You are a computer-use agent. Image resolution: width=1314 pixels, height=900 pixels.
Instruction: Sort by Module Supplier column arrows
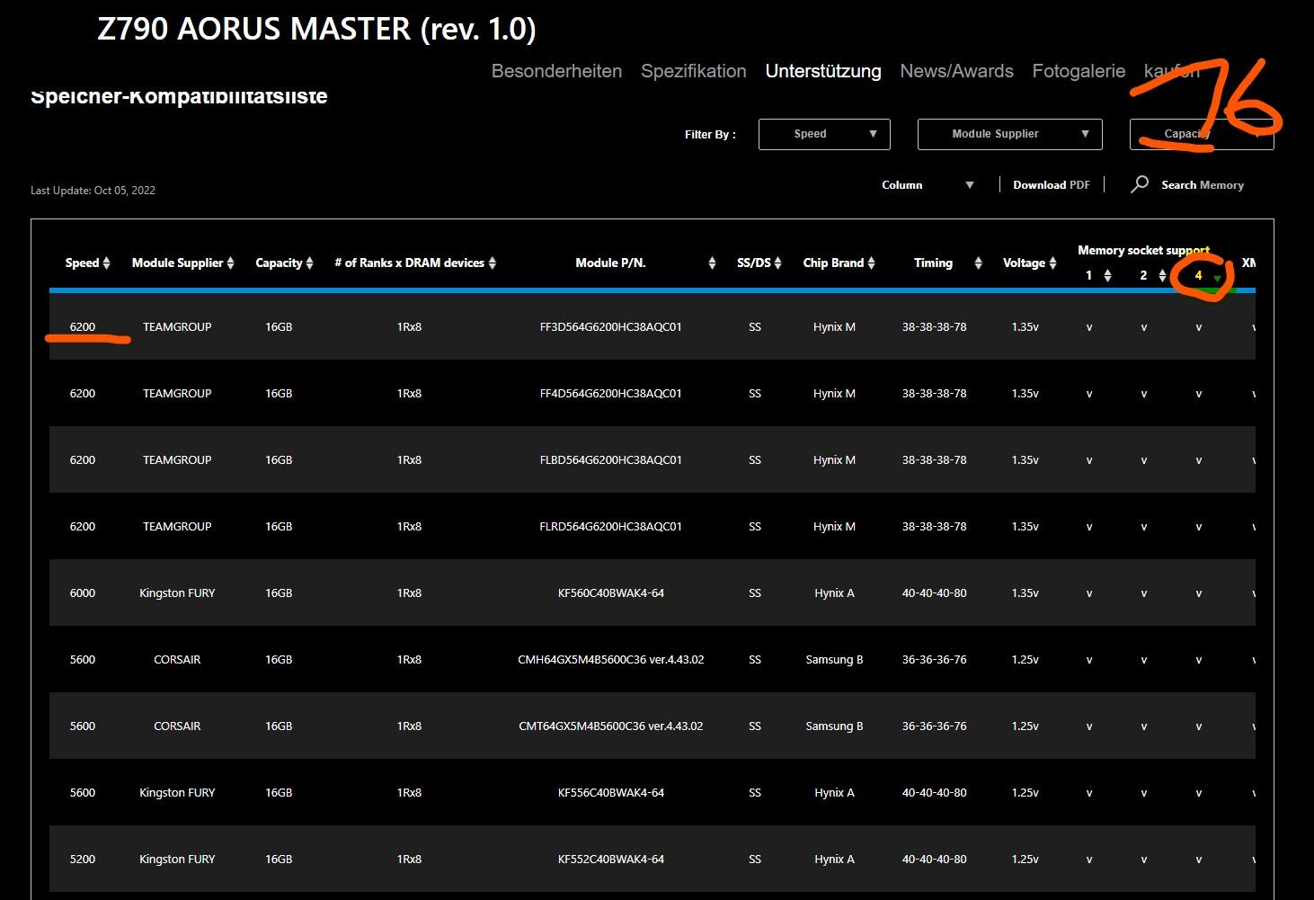230,263
